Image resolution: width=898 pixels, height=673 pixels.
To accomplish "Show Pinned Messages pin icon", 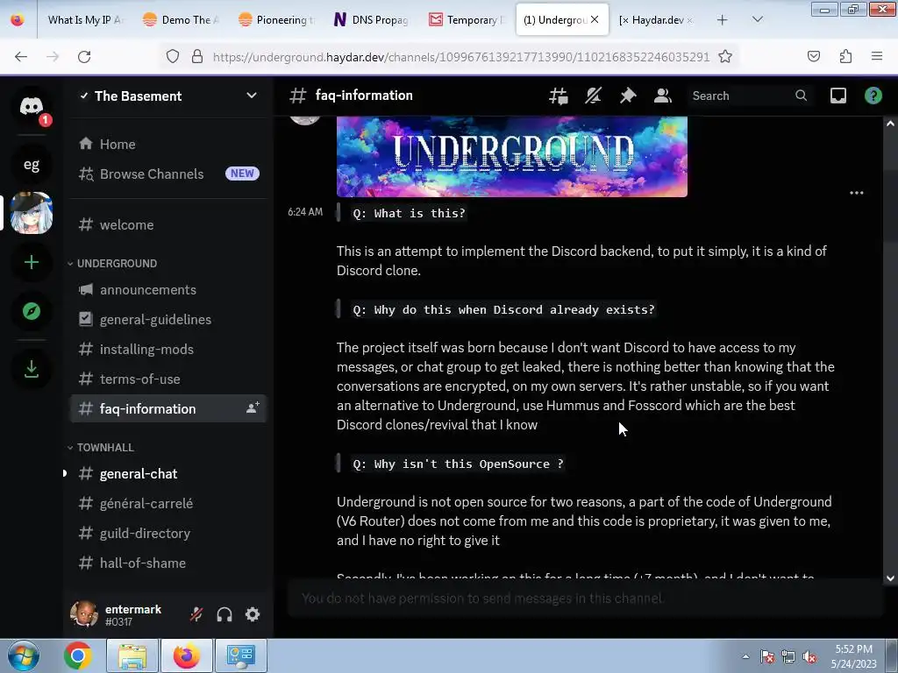I will (628, 96).
